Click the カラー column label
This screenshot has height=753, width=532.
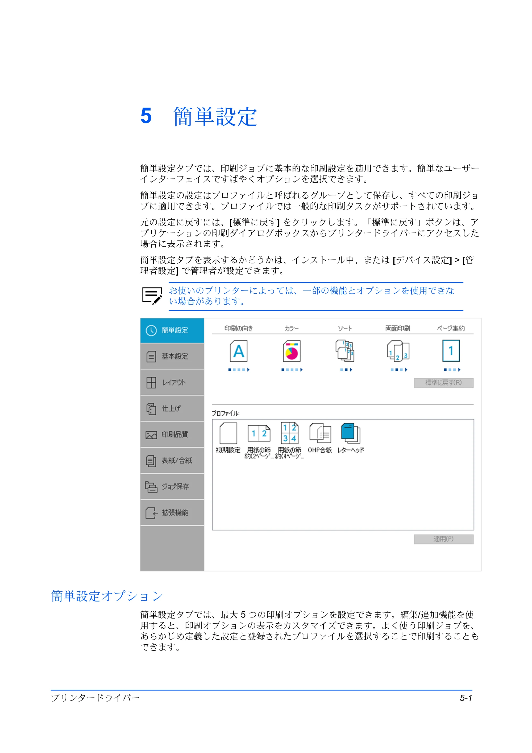[x=292, y=328]
